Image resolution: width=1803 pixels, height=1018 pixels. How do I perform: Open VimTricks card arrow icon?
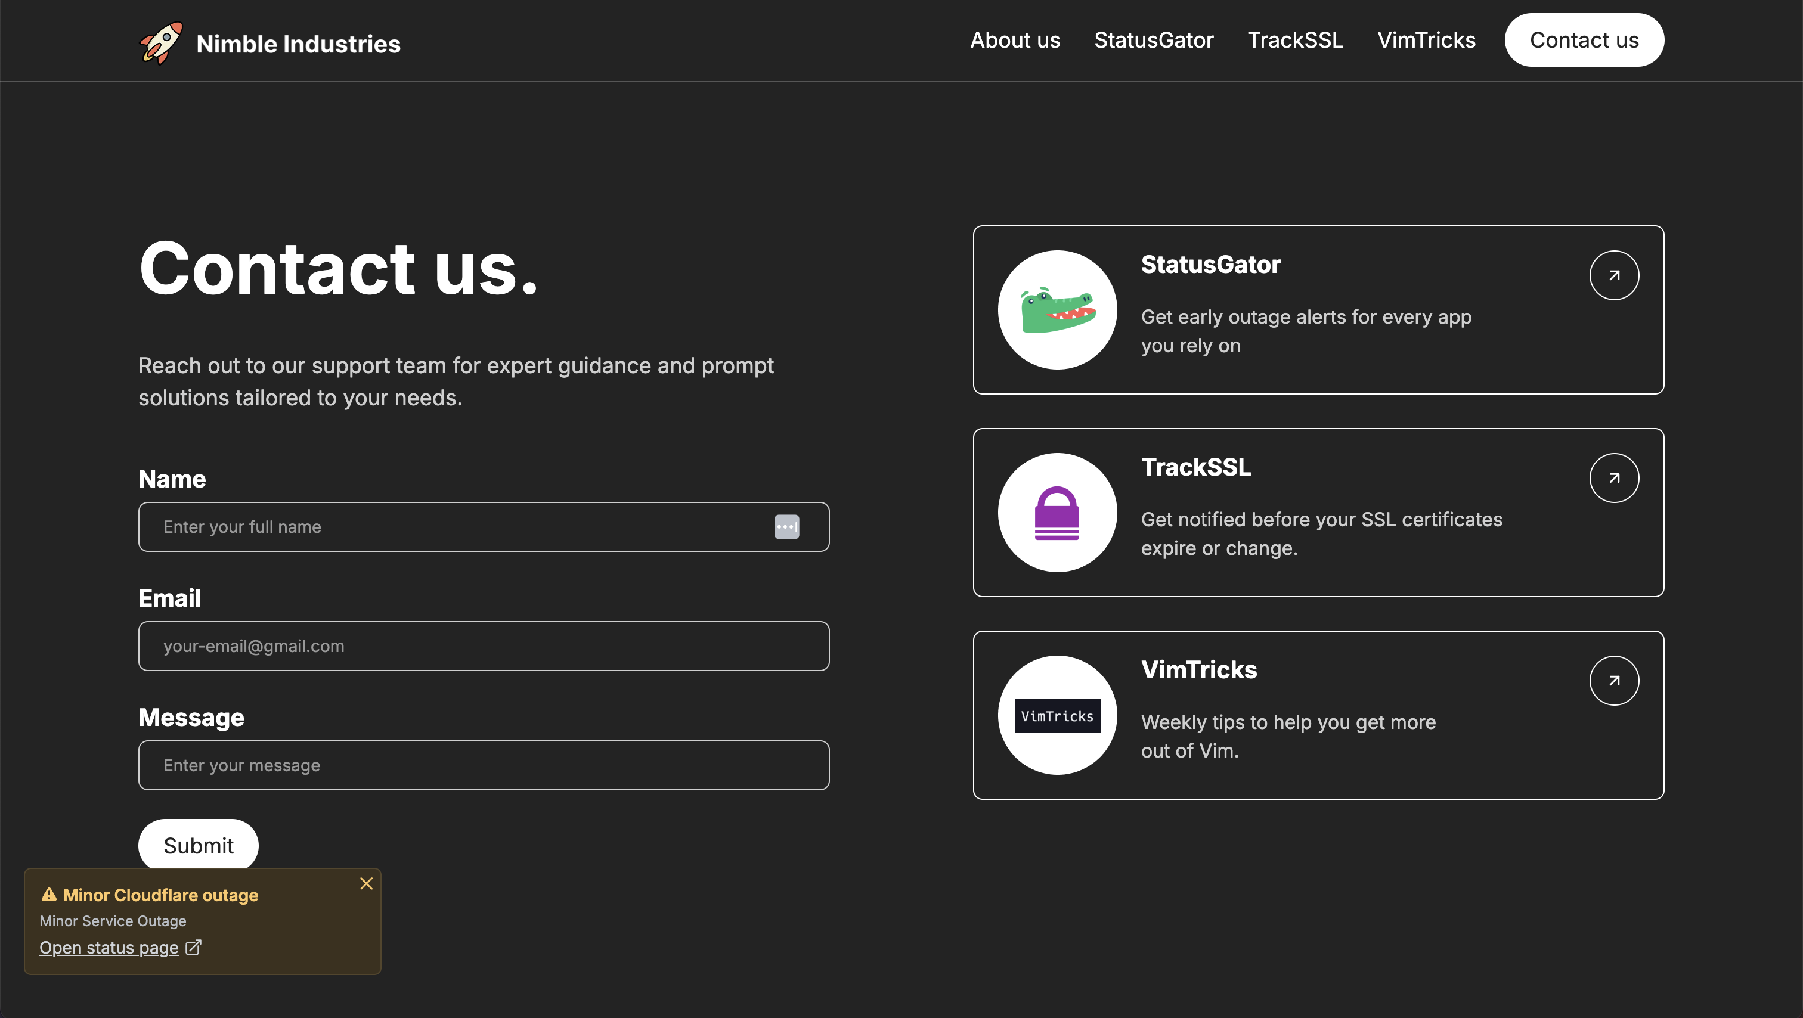pyautogui.click(x=1613, y=680)
